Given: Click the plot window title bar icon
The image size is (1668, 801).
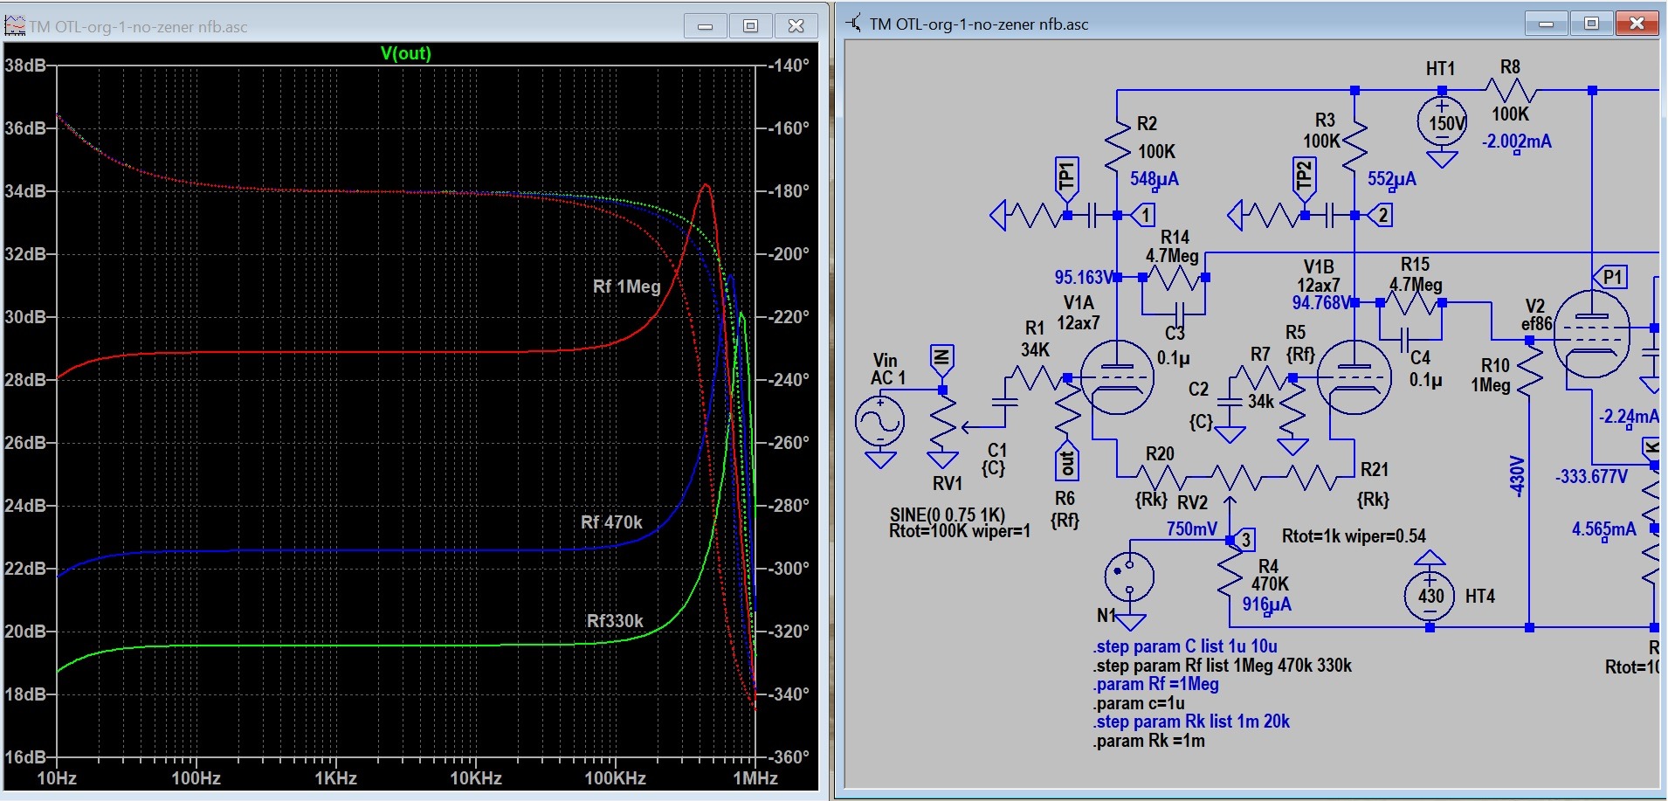Looking at the screenshot, I should pyautogui.click(x=15, y=26).
